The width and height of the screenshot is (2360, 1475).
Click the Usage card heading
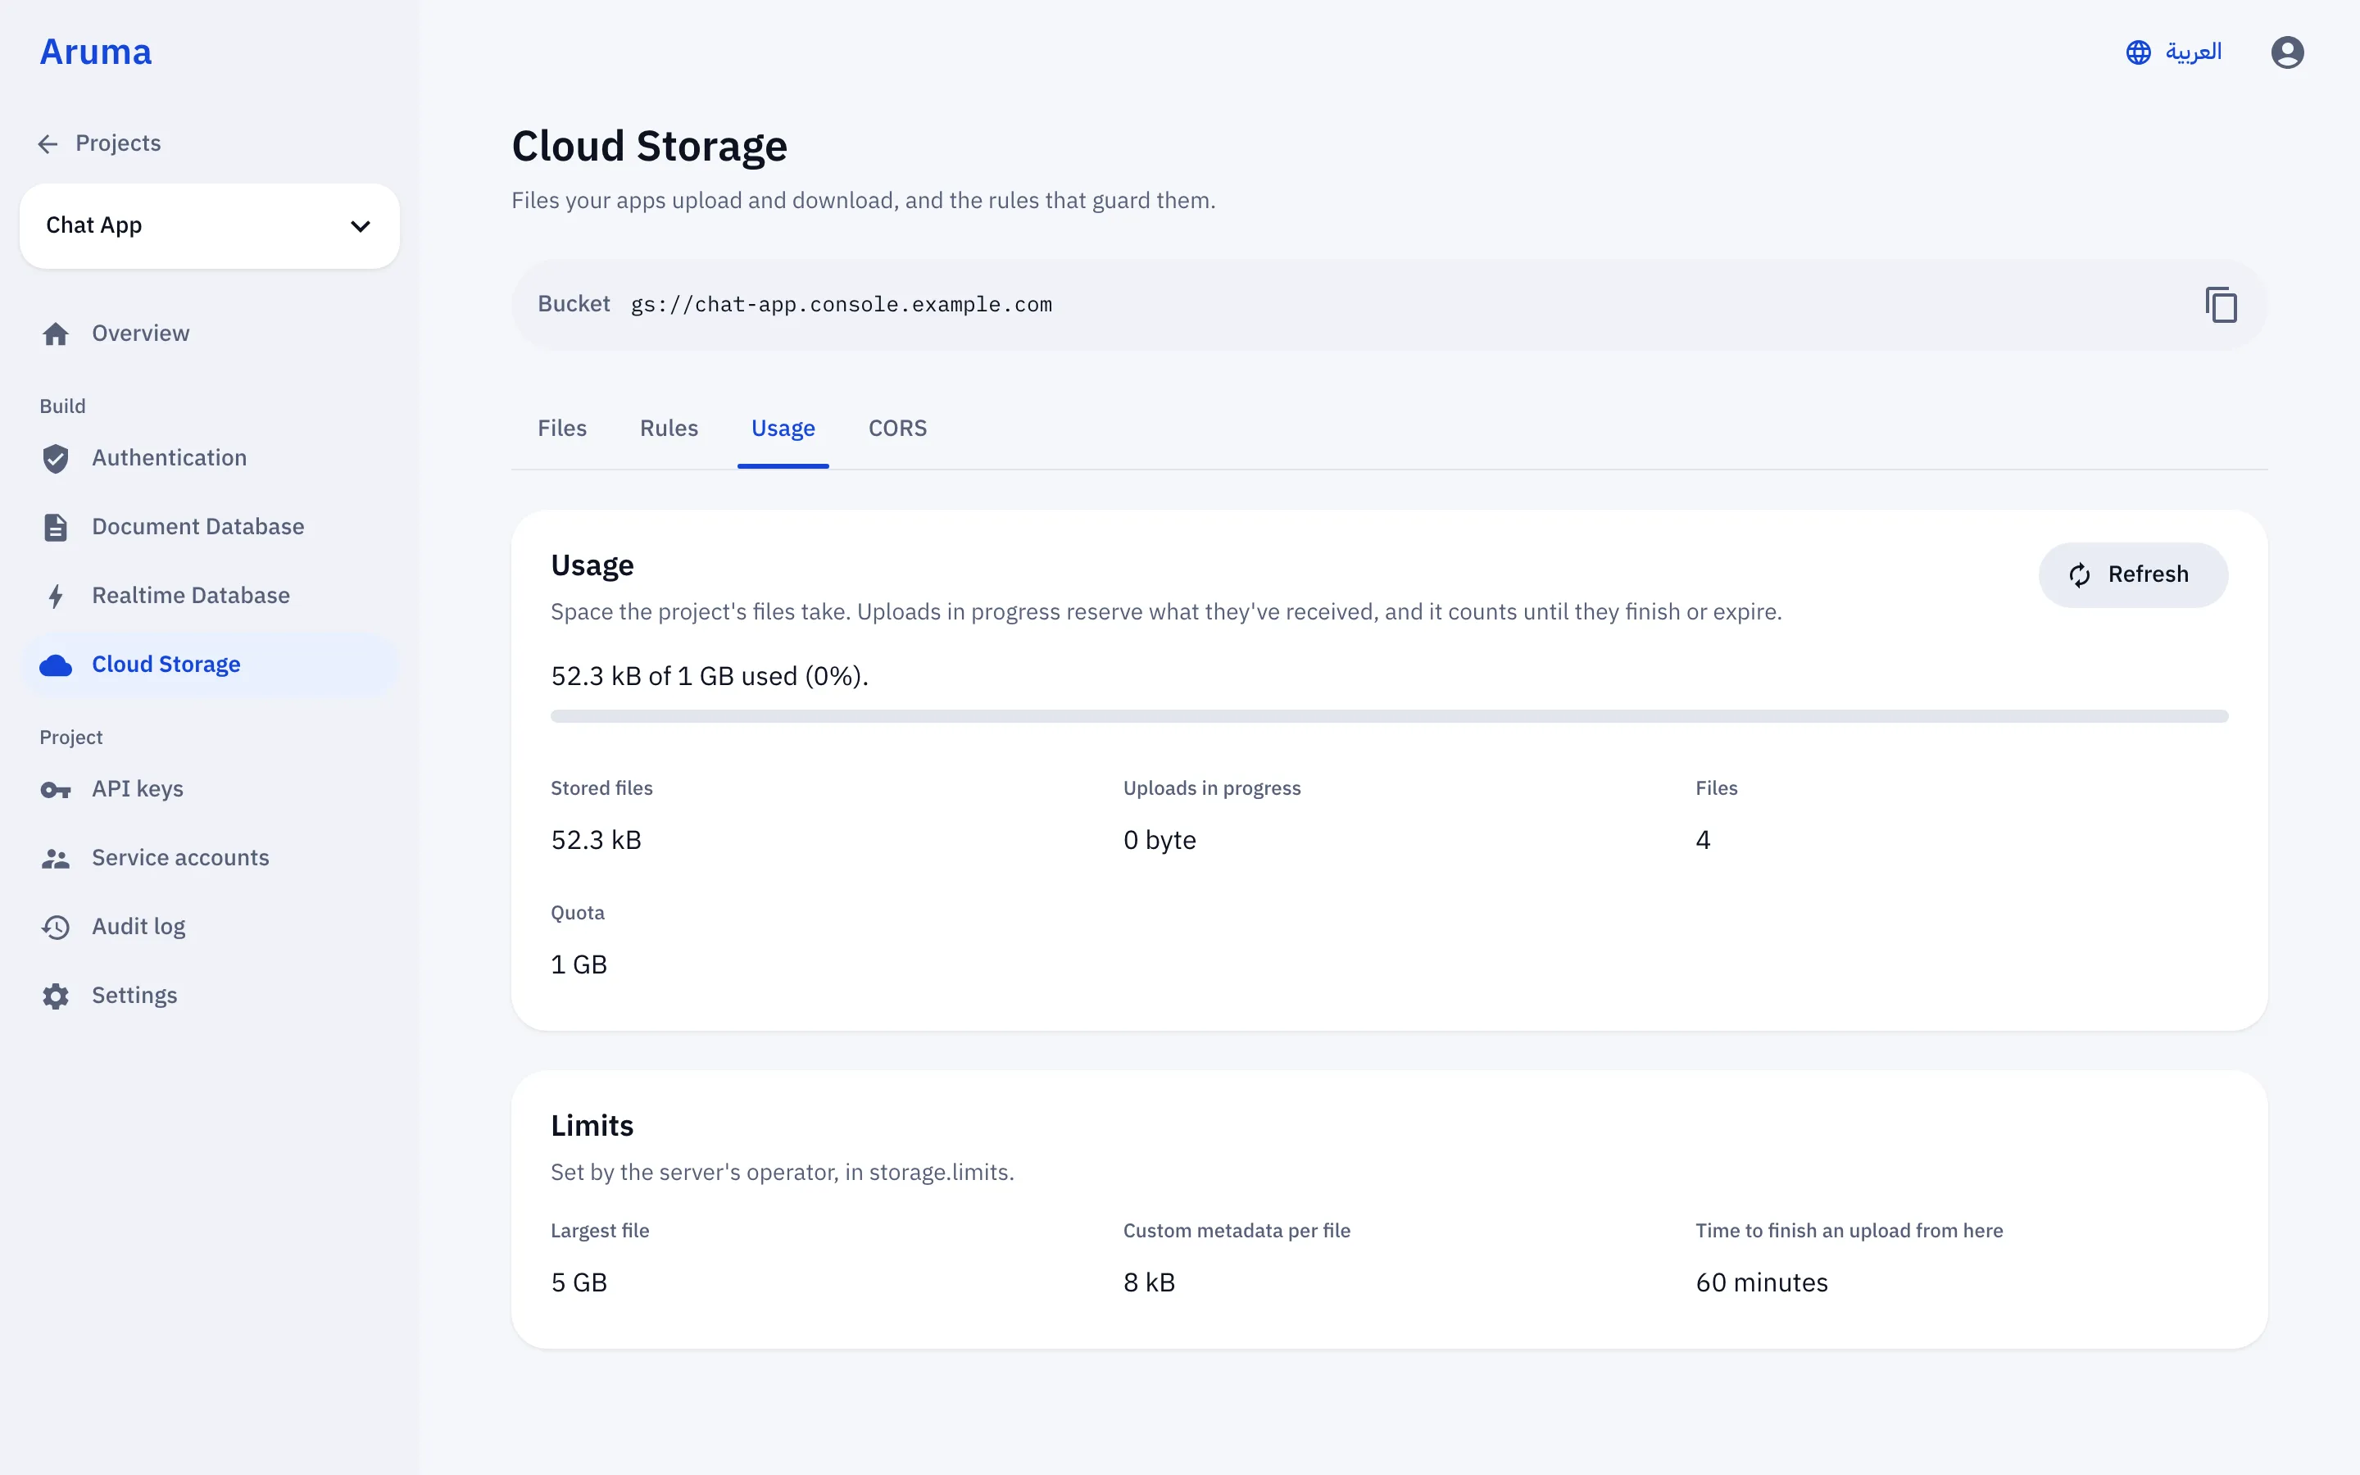592,565
